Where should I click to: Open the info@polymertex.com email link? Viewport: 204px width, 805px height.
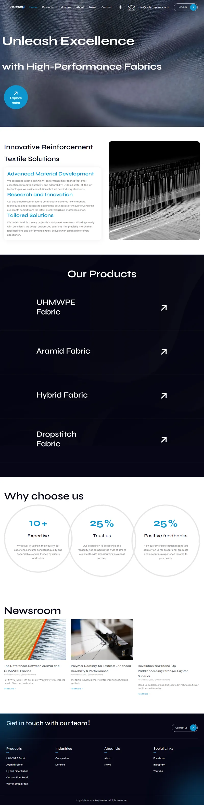pyautogui.click(x=153, y=7)
